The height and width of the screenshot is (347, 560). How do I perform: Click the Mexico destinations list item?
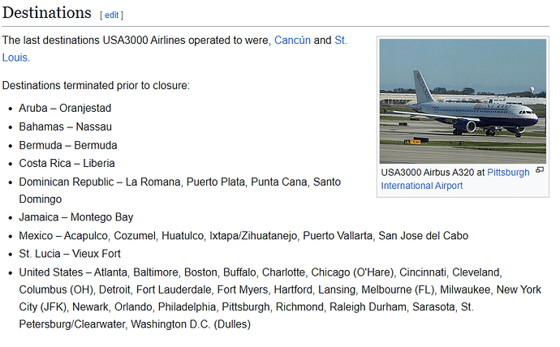[x=243, y=236]
